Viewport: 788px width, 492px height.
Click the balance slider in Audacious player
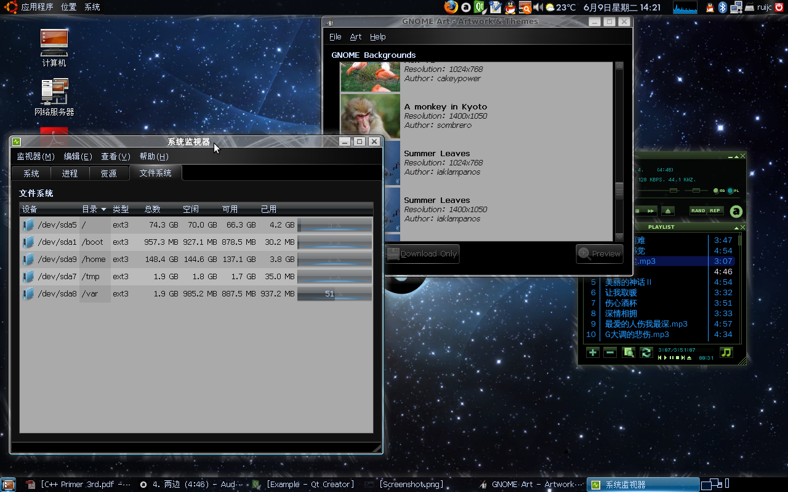coord(696,191)
